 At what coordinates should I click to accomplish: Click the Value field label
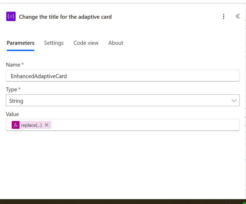(x=12, y=114)
